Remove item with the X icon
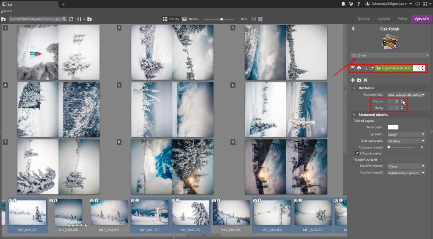Screen dimensions: 433x239 pos(366,80)
